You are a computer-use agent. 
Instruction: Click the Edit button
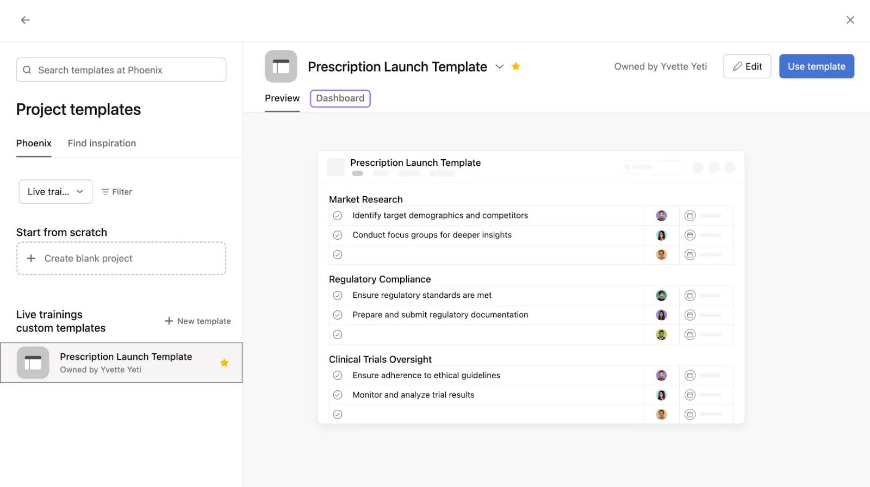tap(747, 66)
